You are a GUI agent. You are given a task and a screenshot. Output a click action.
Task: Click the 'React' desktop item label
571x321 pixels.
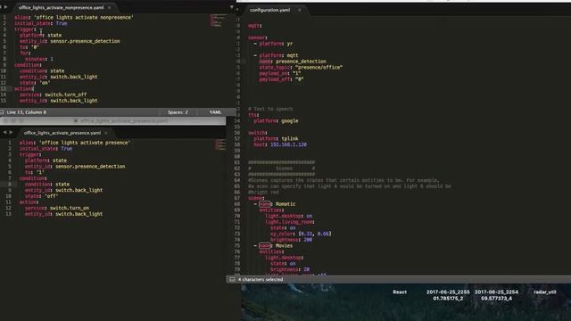[x=400, y=292]
